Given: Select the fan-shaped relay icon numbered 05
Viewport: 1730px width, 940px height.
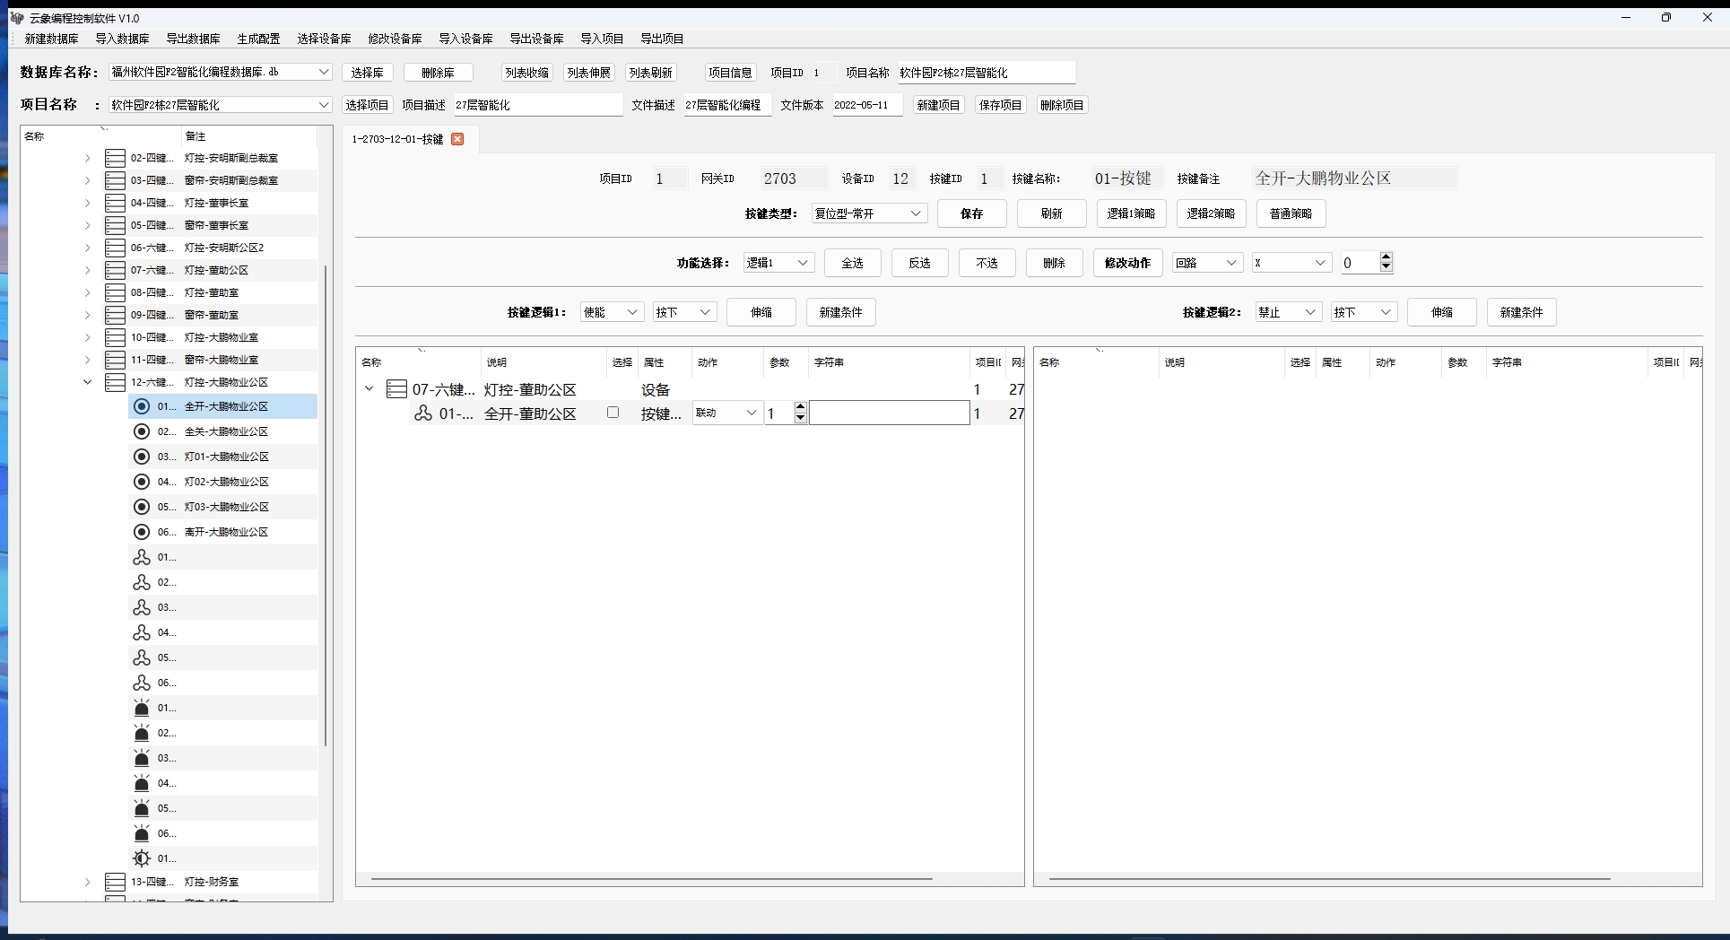Looking at the screenshot, I should coord(142,657).
